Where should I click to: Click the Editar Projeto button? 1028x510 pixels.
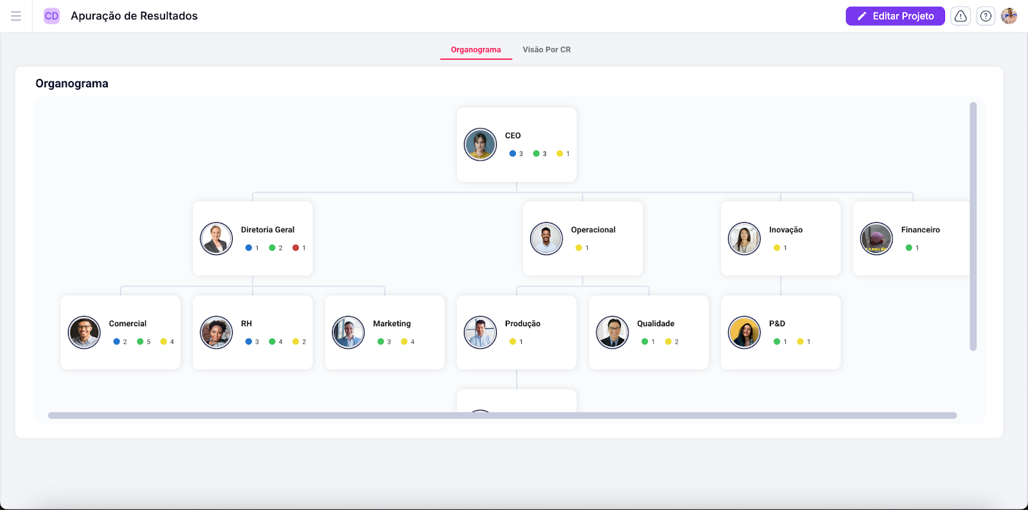pyautogui.click(x=894, y=16)
